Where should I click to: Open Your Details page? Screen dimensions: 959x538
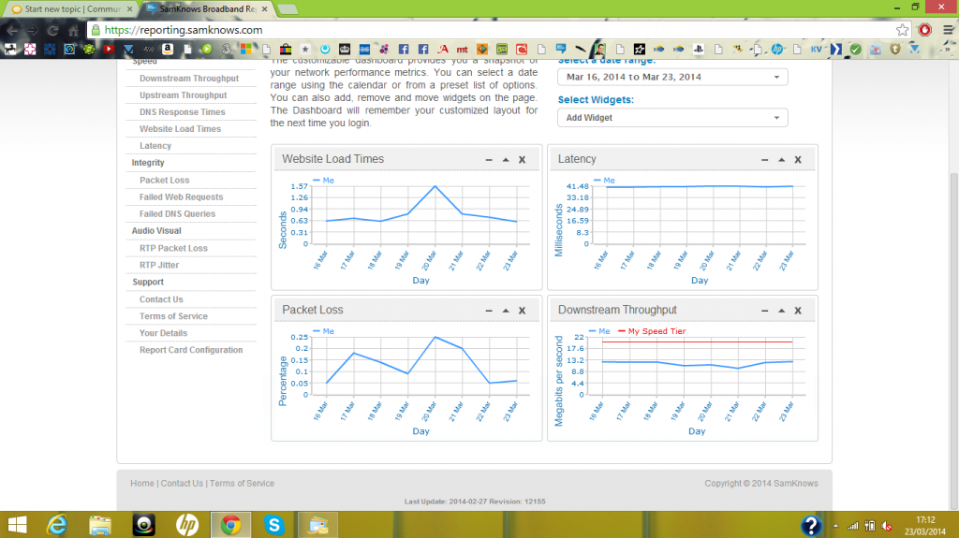(x=163, y=333)
